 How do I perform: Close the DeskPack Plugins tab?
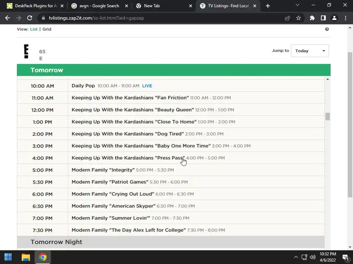point(62,6)
